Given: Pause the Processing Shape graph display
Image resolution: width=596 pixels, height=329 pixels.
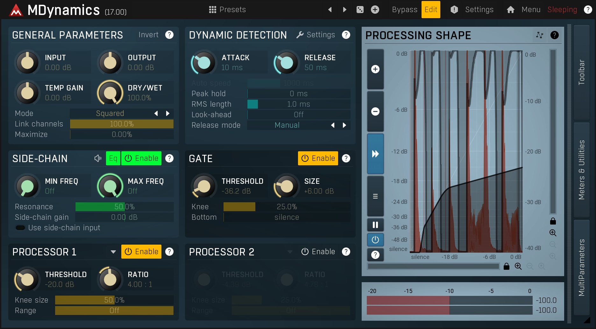Looking at the screenshot, I should pos(375,225).
